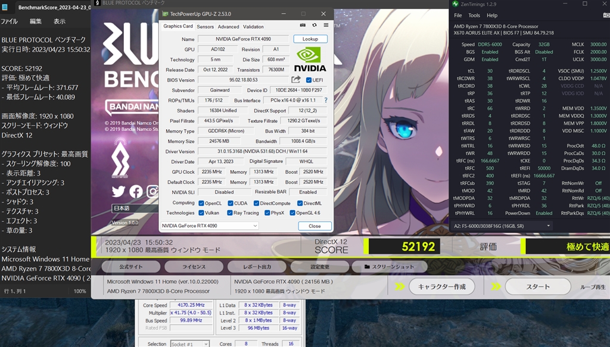The width and height of the screenshot is (610, 347).
Task: Open the Notepad 表示 menu
Action: tap(60, 21)
